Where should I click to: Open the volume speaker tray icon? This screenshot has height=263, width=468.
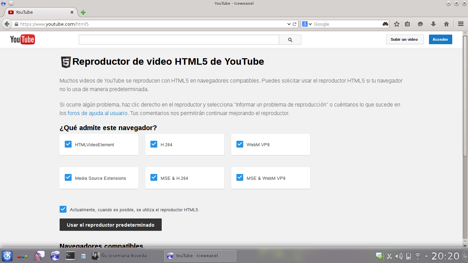pyautogui.click(x=399, y=256)
